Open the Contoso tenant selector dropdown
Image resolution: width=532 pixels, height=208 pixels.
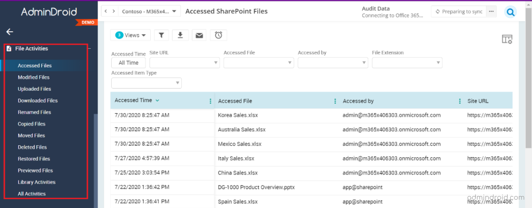tap(149, 11)
